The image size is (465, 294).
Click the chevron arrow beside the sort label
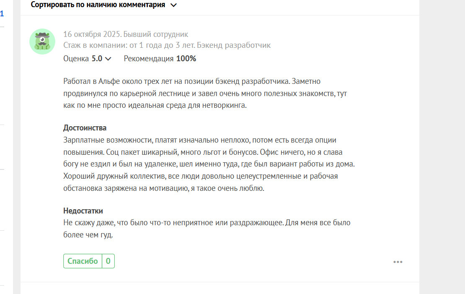174,5
